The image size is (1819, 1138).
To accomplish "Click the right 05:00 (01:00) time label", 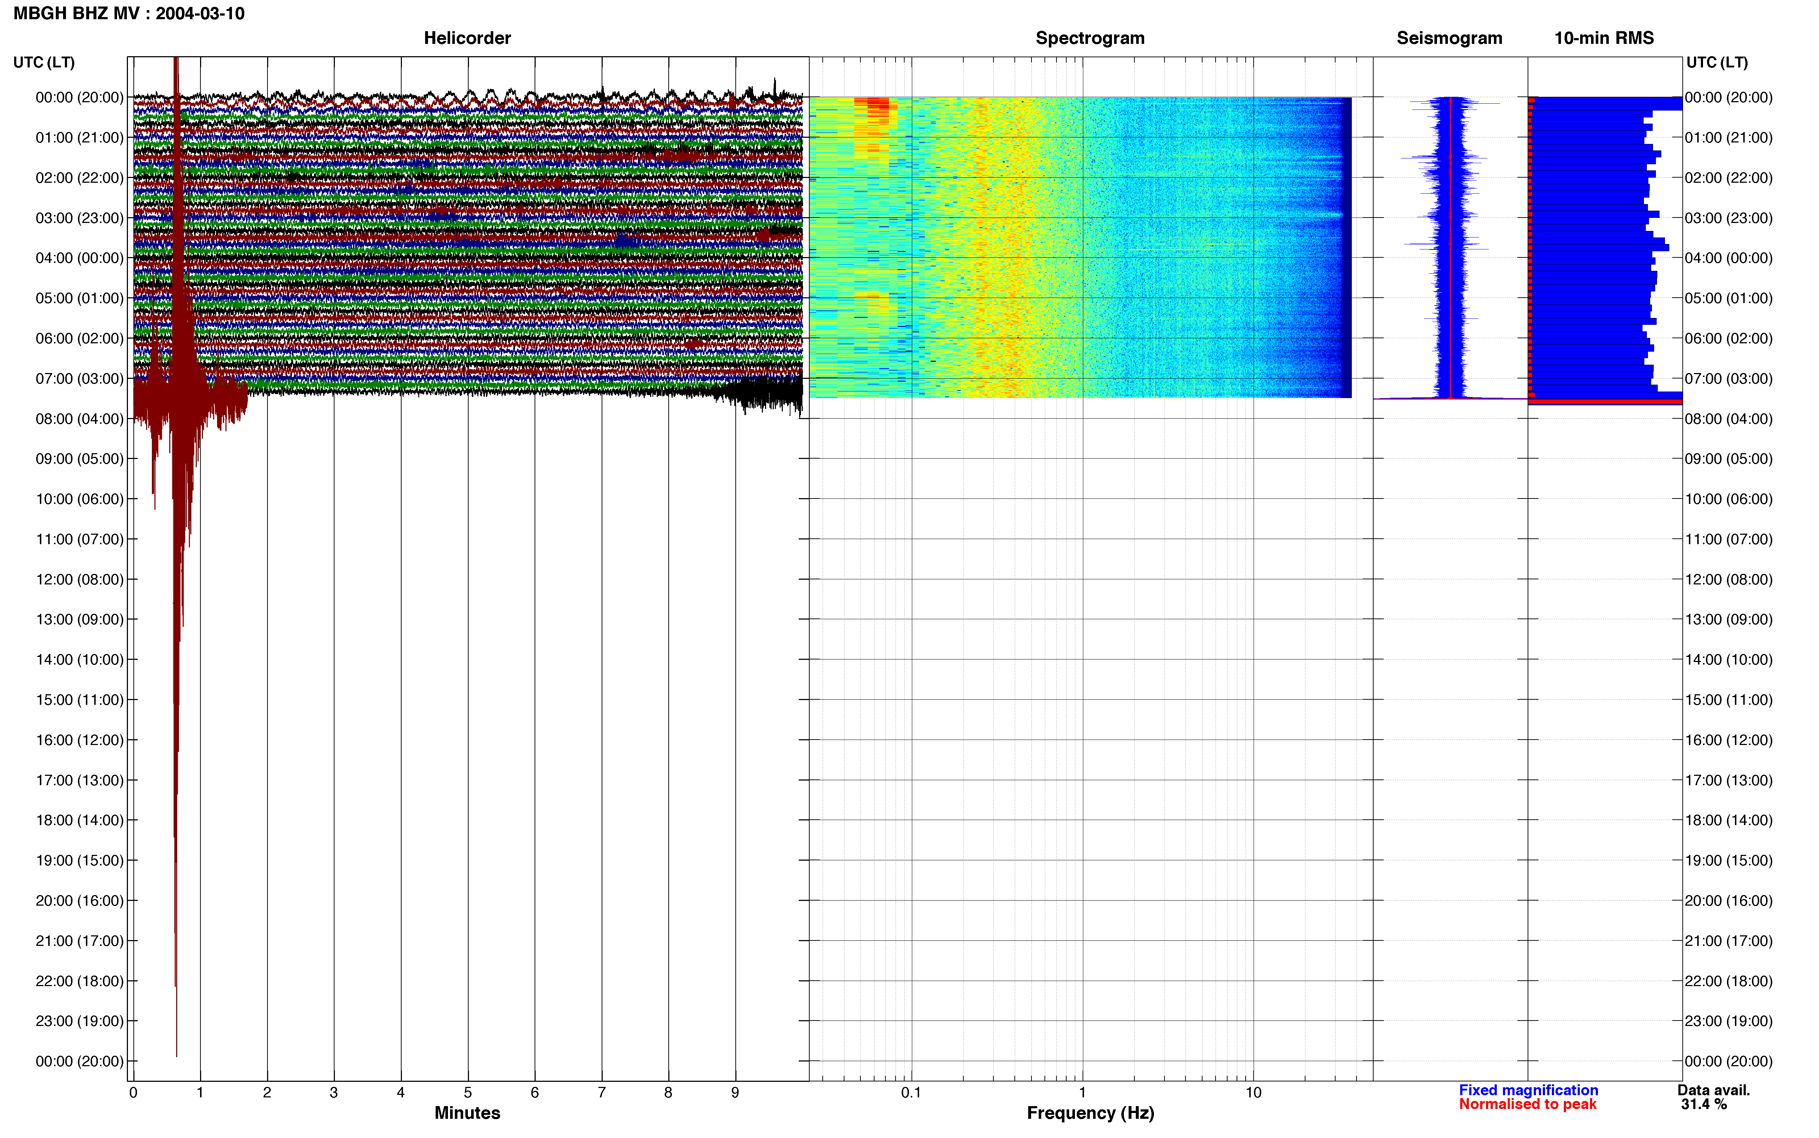I will 1729,298.
